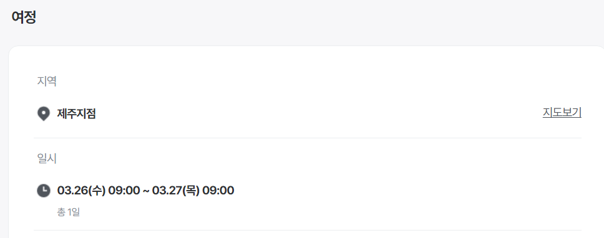This screenshot has height=238, width=604.
Task: Click the 보기 part of the 지도보기 link
Action: 572,113
